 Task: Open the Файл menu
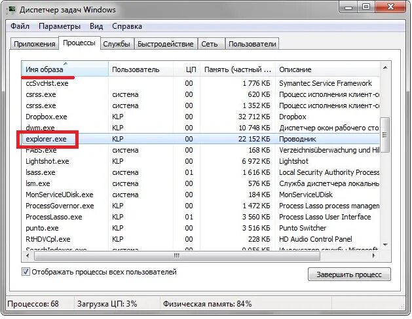coord(20,26)
